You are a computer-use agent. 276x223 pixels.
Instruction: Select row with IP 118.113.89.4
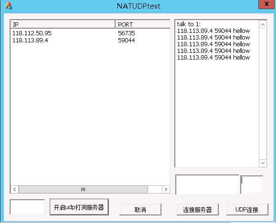90,41
